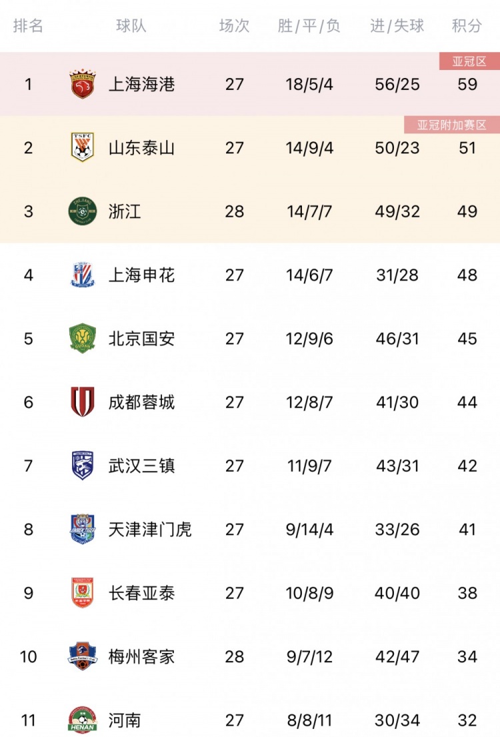Click the 亚冠附加赛区 (playoff zone) label
Image resolution: width=500 pixels, height=737 pixels.
[452, 125]
